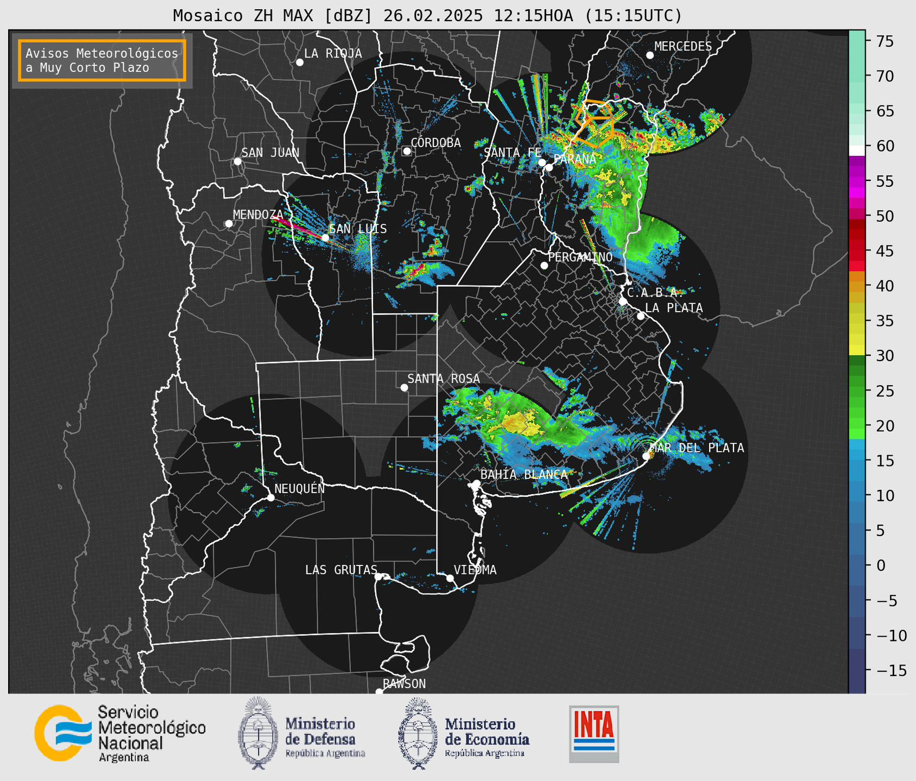The height and width of the screenshot is (781, 916).
Task: Click the yellow radar echo core southeast of Santa Rosa
Action: [x=521, y=424]
